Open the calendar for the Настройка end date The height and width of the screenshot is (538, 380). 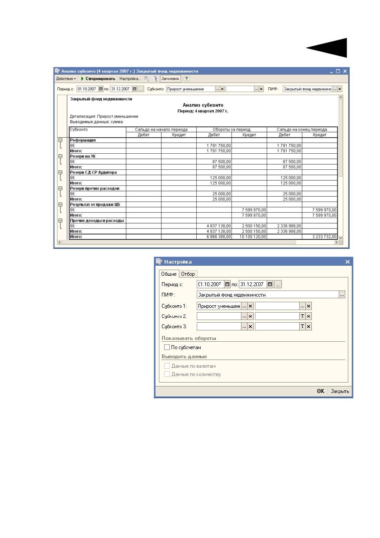[270, 284]
